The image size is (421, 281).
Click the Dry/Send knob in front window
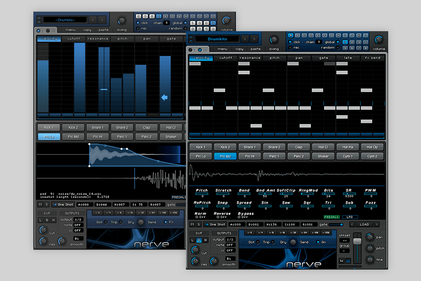[293, 242]
